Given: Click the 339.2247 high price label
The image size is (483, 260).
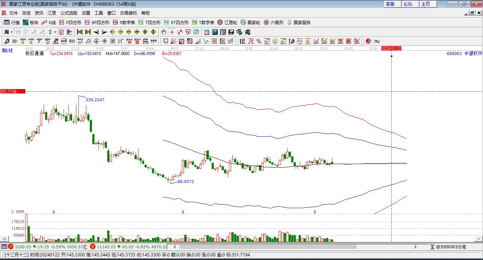Looking at the screenshot, I should tap(95, 100).
